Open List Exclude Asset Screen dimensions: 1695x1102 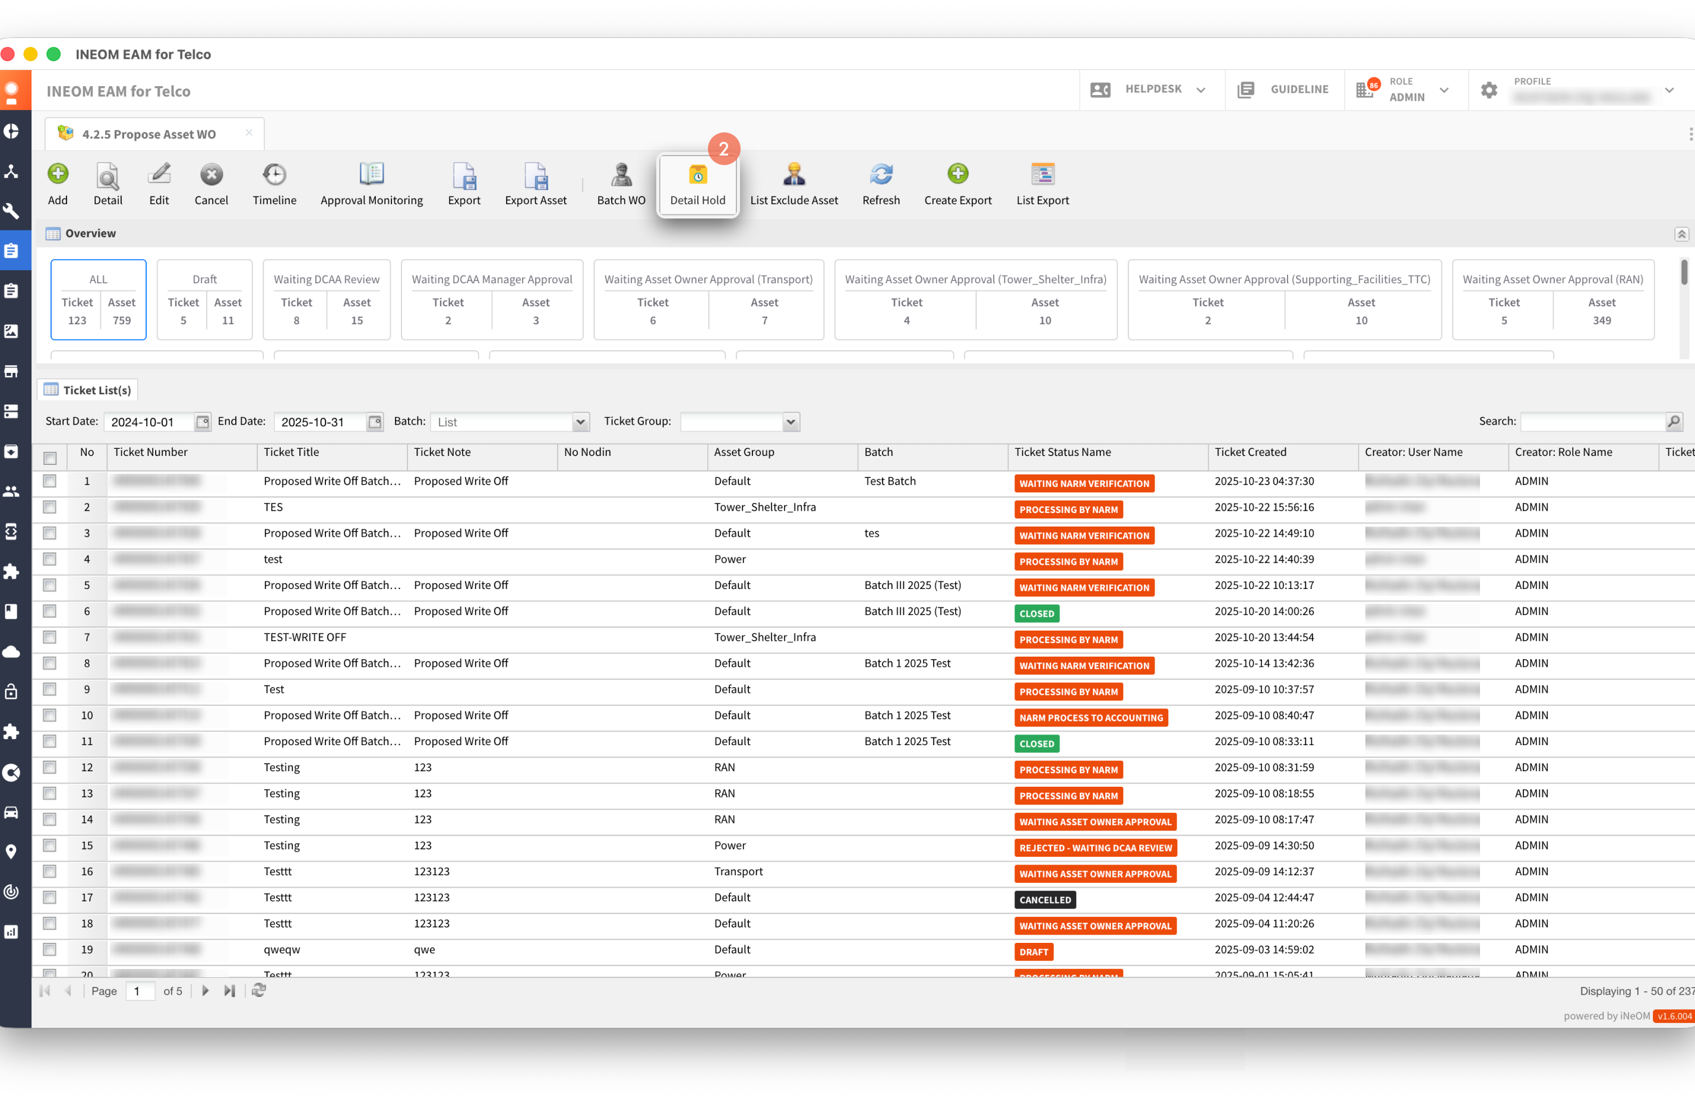point(793,175)
